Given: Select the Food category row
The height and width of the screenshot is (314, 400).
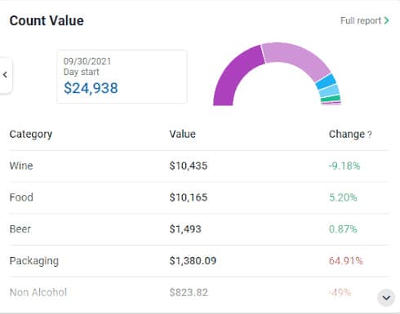Looking at the screenshot, I should (x=199, y=197).
